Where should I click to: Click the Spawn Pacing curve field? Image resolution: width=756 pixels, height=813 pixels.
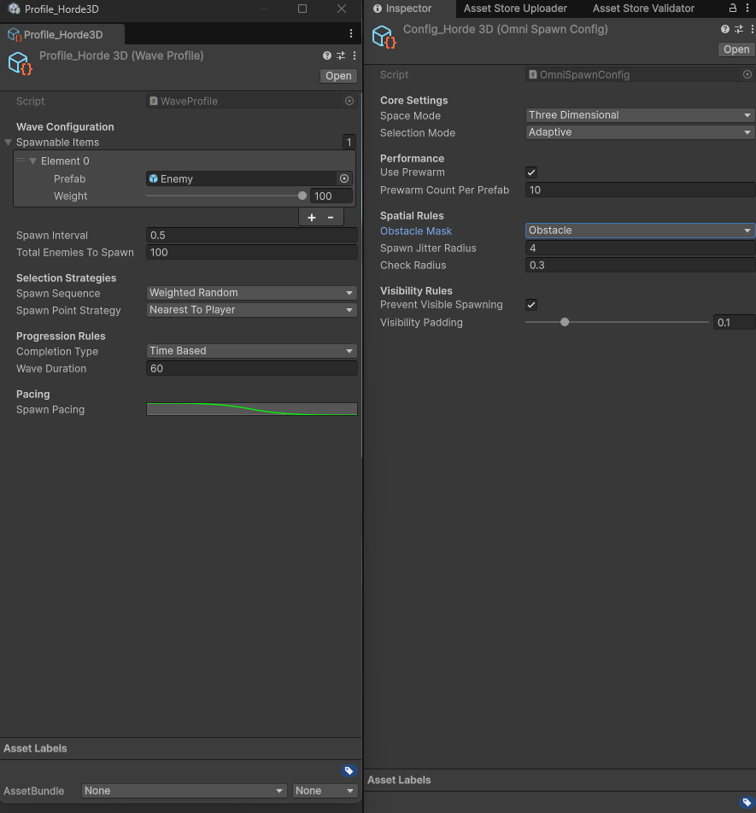pos(251,409)
